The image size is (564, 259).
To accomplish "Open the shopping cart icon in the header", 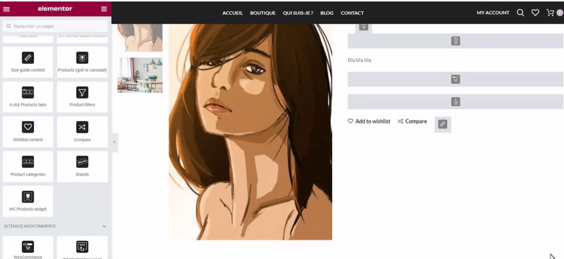I will pyautogui.click(x=550, y=13).
